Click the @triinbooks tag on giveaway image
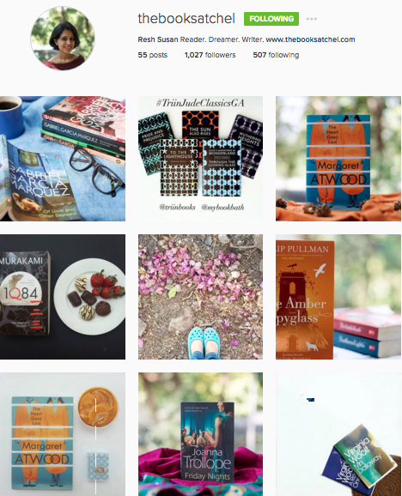This screenshot has width=402, height=496. pyautogui.click(x=177, y=207)
